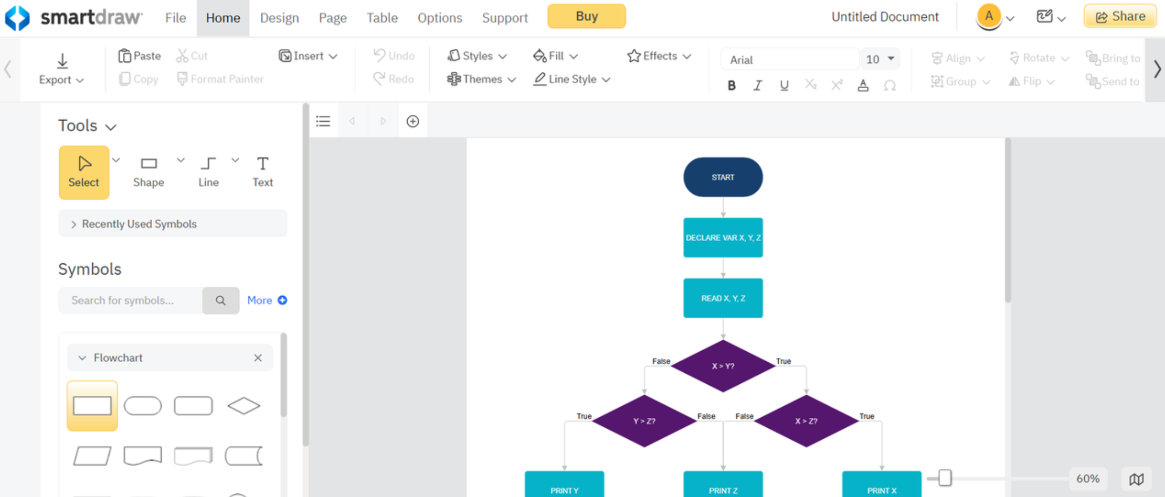This screenshot has width=1165, height=497.
Task: Open the File menu
Action: 175,18
